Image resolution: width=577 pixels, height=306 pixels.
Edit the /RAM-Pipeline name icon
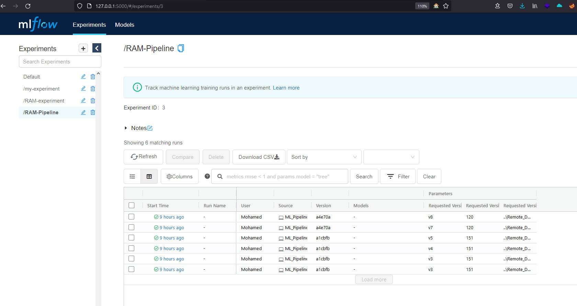(83, 112)
